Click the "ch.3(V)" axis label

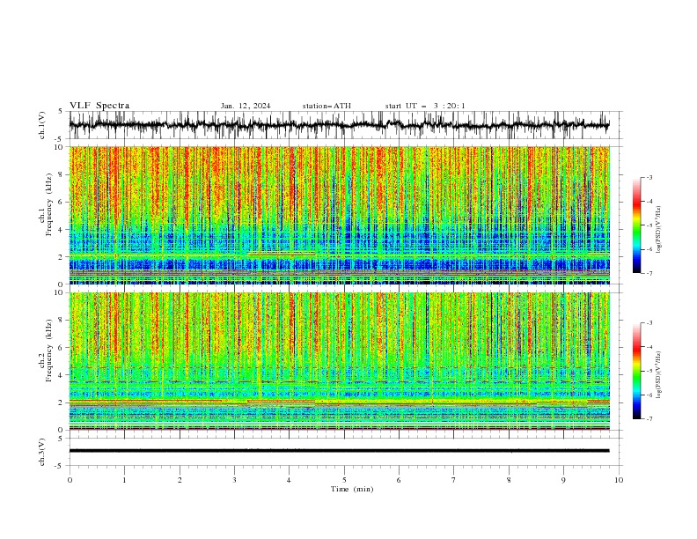[x=42, y=452]
